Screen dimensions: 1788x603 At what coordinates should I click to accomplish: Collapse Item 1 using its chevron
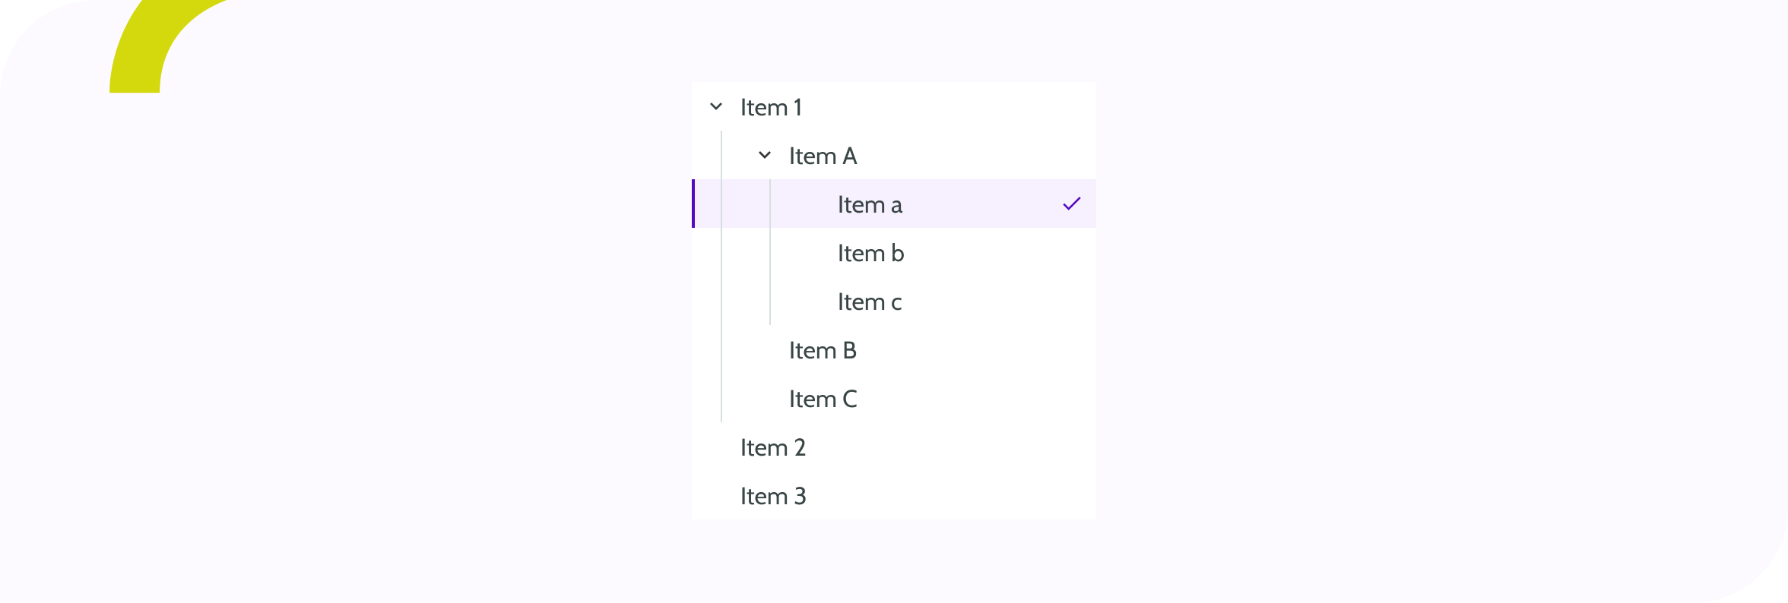[716, 107]
